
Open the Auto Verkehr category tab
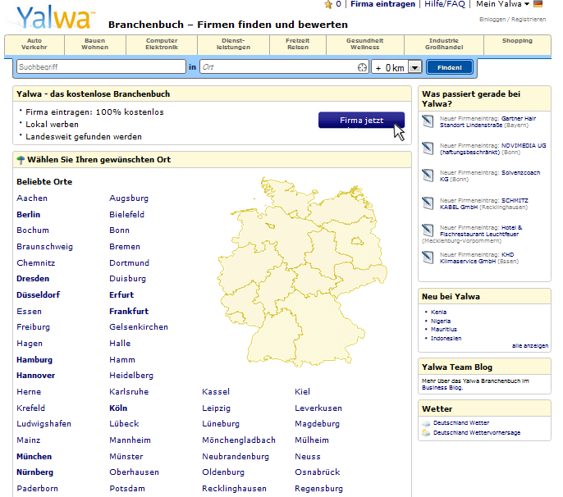pyautogui.click(x=34, y=44)
